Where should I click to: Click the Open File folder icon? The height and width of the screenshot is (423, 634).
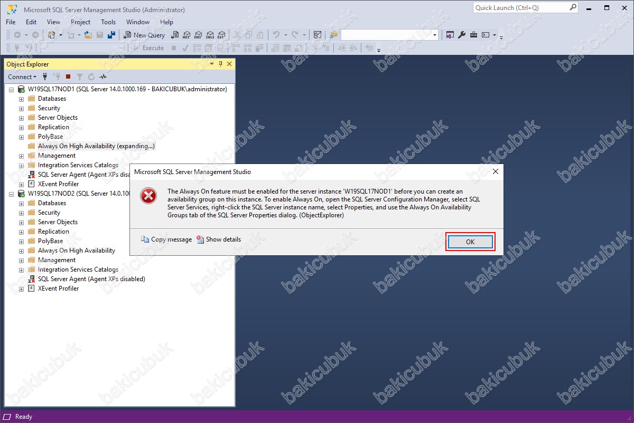[88, 35]
